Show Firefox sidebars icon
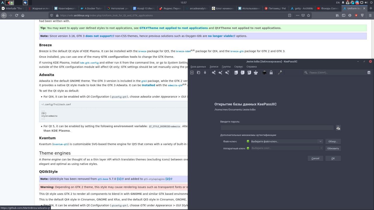This screenshot has width=374, height=210. point(344,15)
